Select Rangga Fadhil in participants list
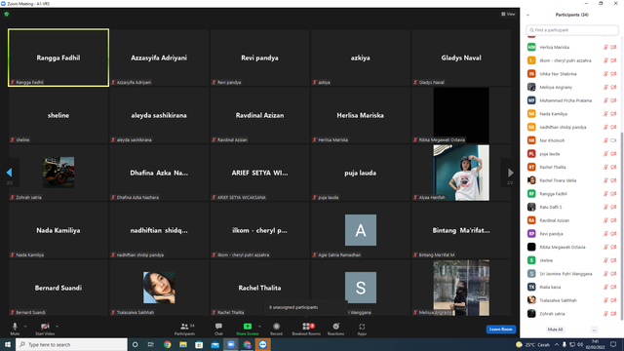624x351 pixels. coord(572,194)
